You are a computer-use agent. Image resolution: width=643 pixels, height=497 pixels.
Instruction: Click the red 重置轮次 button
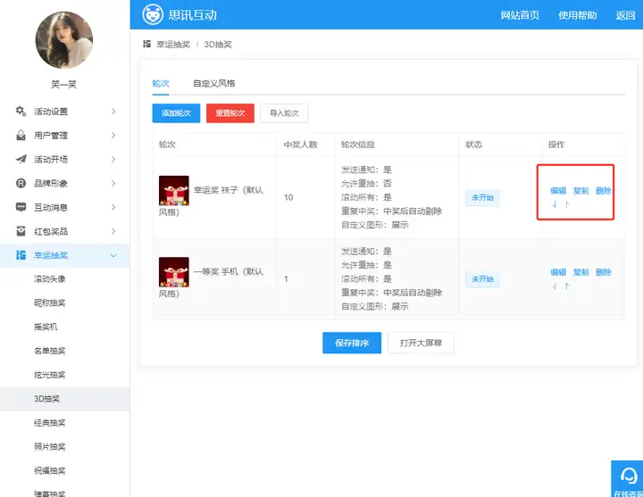click(230, 113)
